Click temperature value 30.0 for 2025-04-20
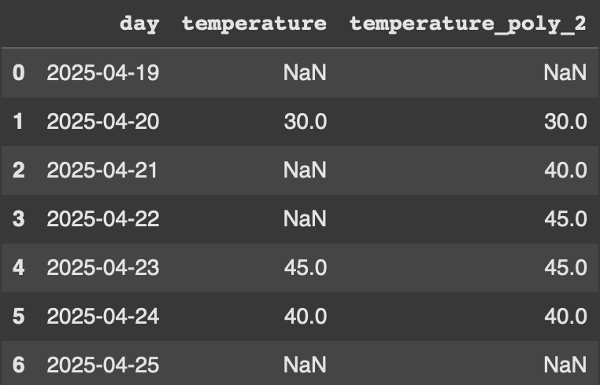This screenshot has height=385, width=600. click(306, 122)
